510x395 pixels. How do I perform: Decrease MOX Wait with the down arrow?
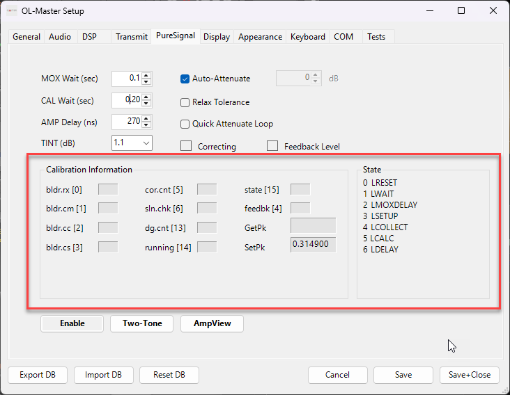(x=146, y=82)
